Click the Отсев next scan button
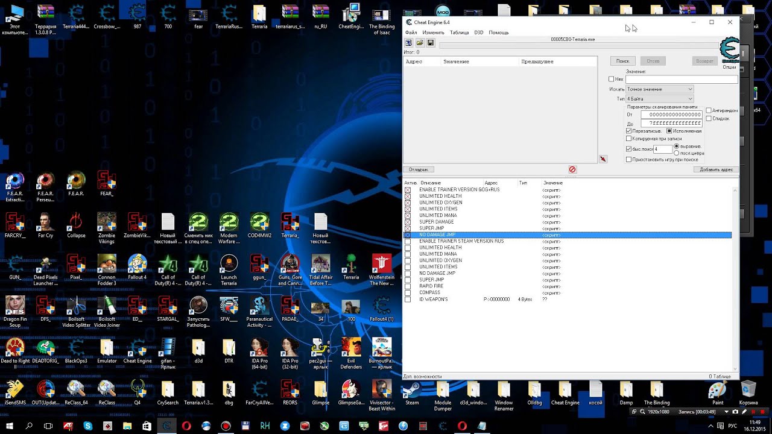The image size is (772, 434). (x=653, y=61)
